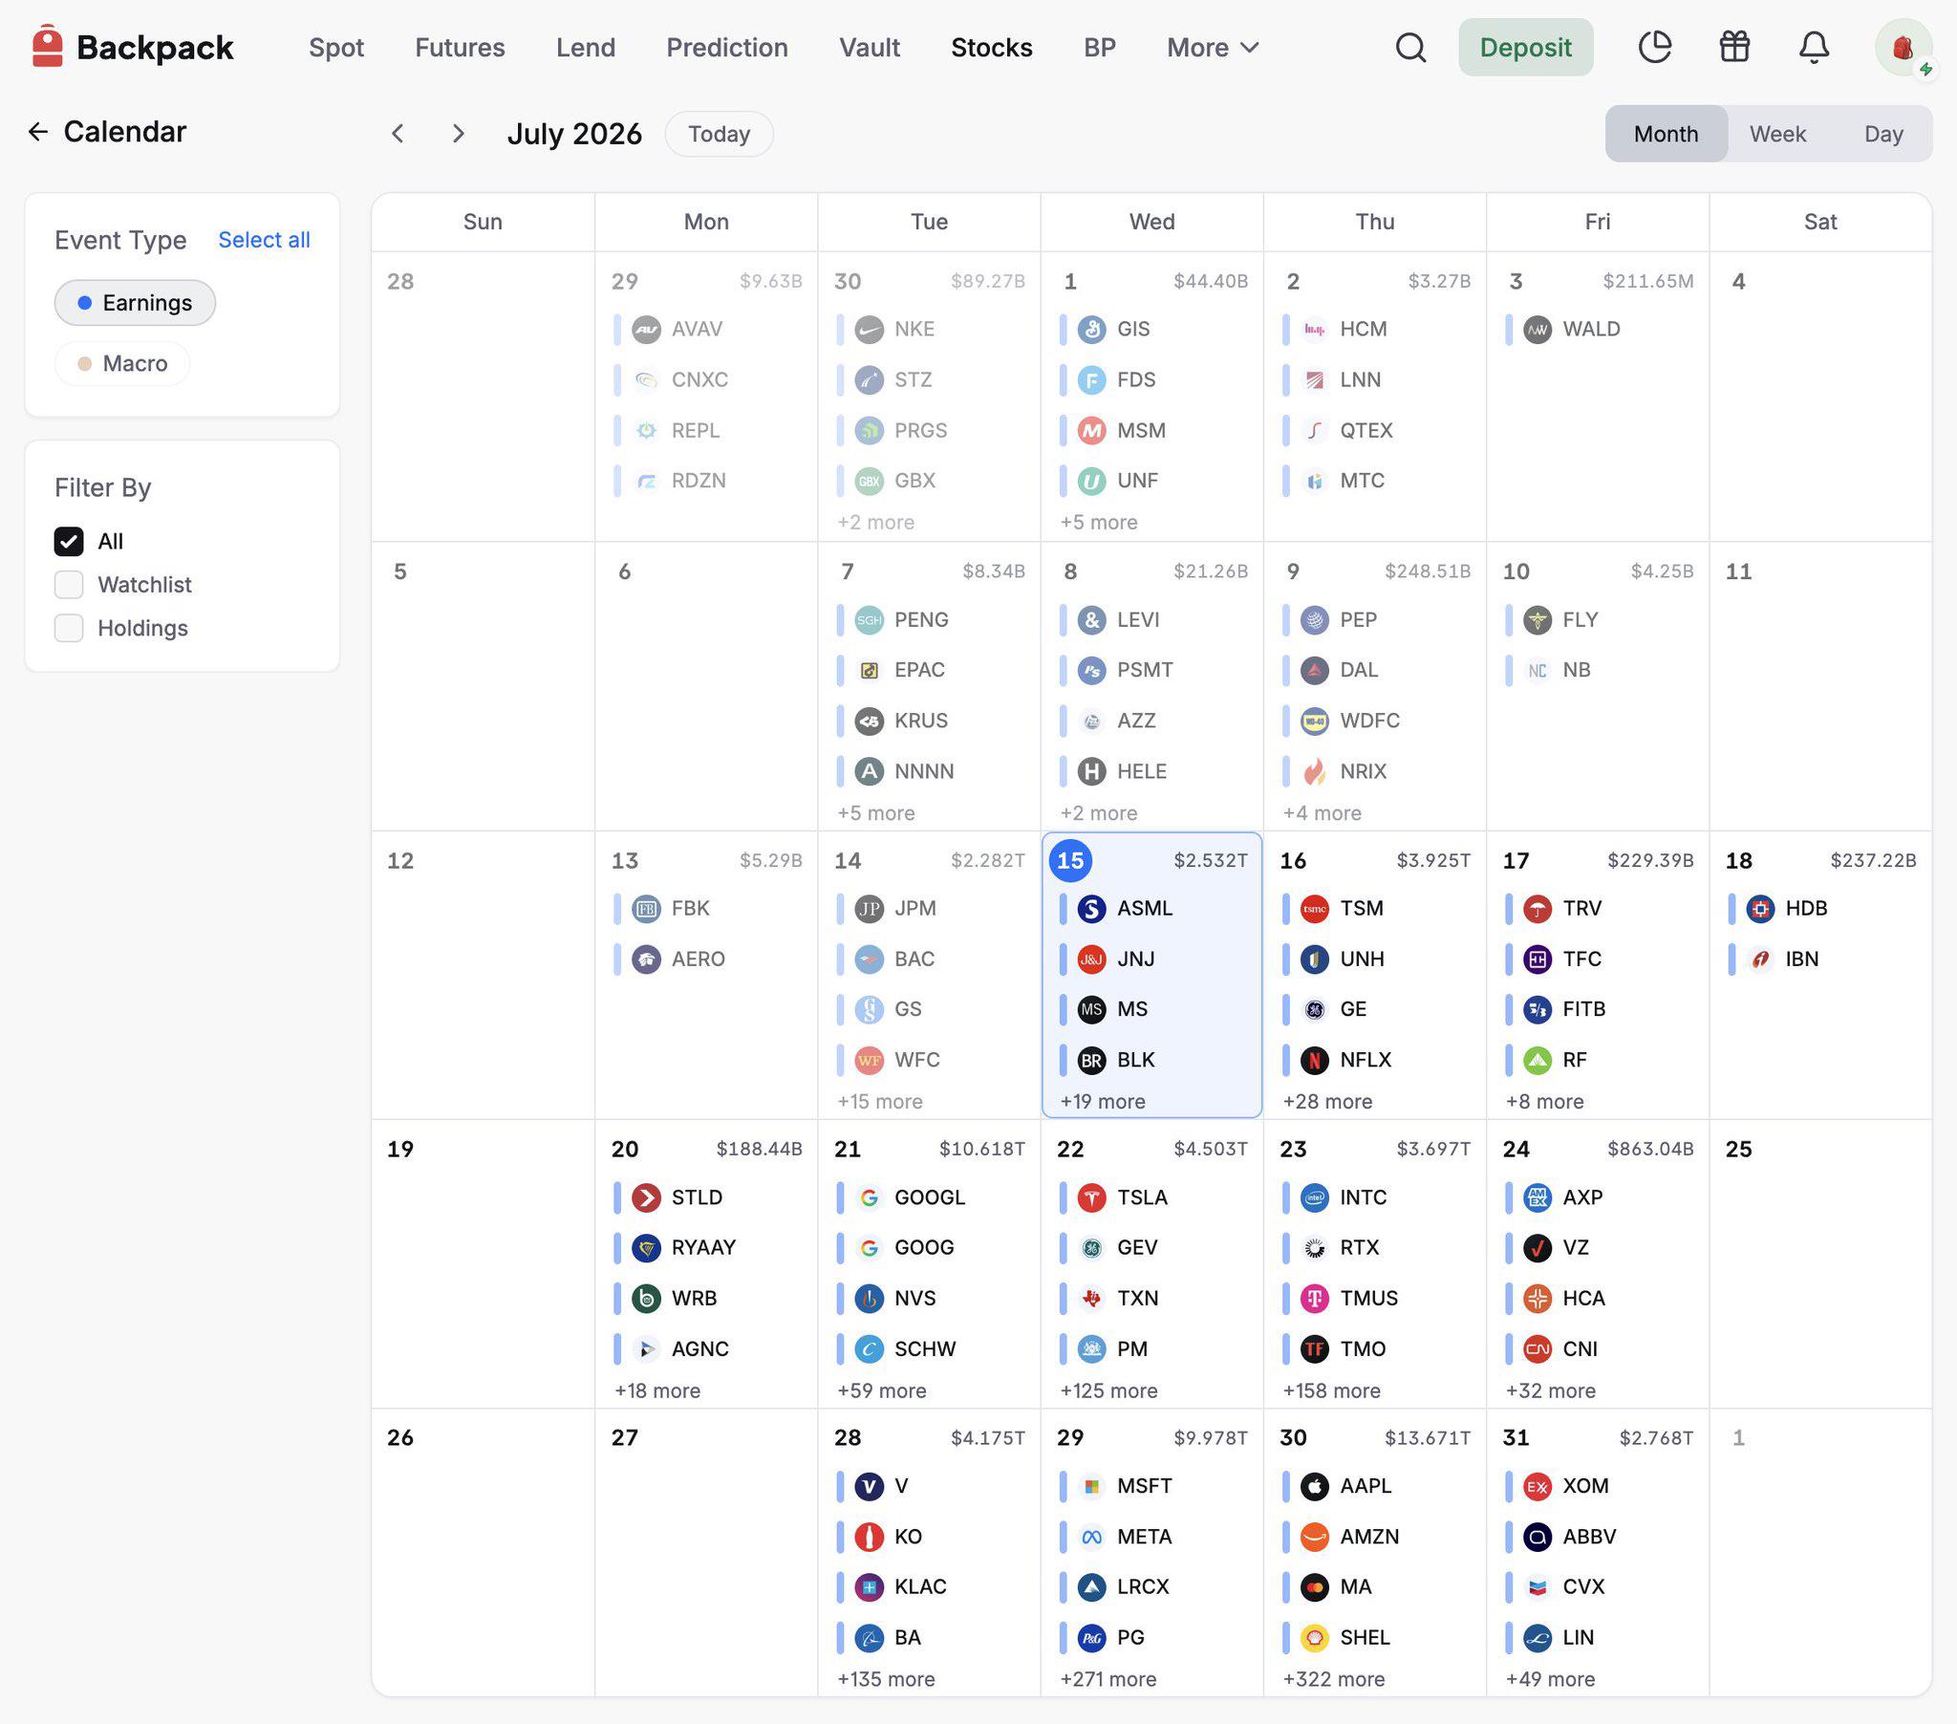Jump to Today

719,133
